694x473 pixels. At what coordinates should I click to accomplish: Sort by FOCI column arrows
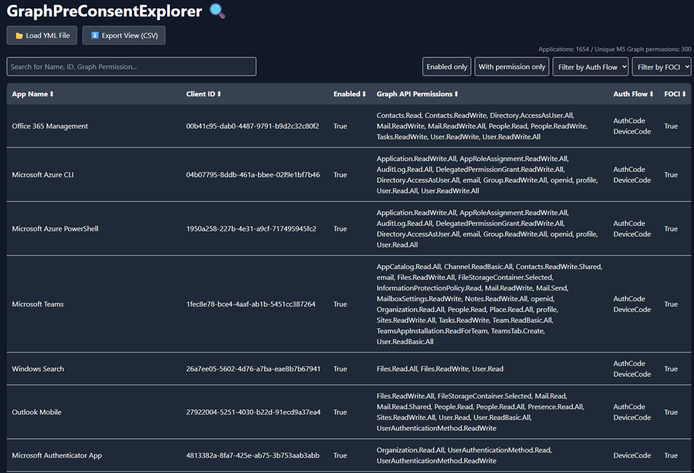684,94
